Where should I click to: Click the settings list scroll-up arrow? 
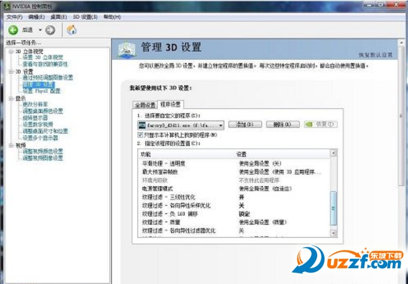pos(333,153)
